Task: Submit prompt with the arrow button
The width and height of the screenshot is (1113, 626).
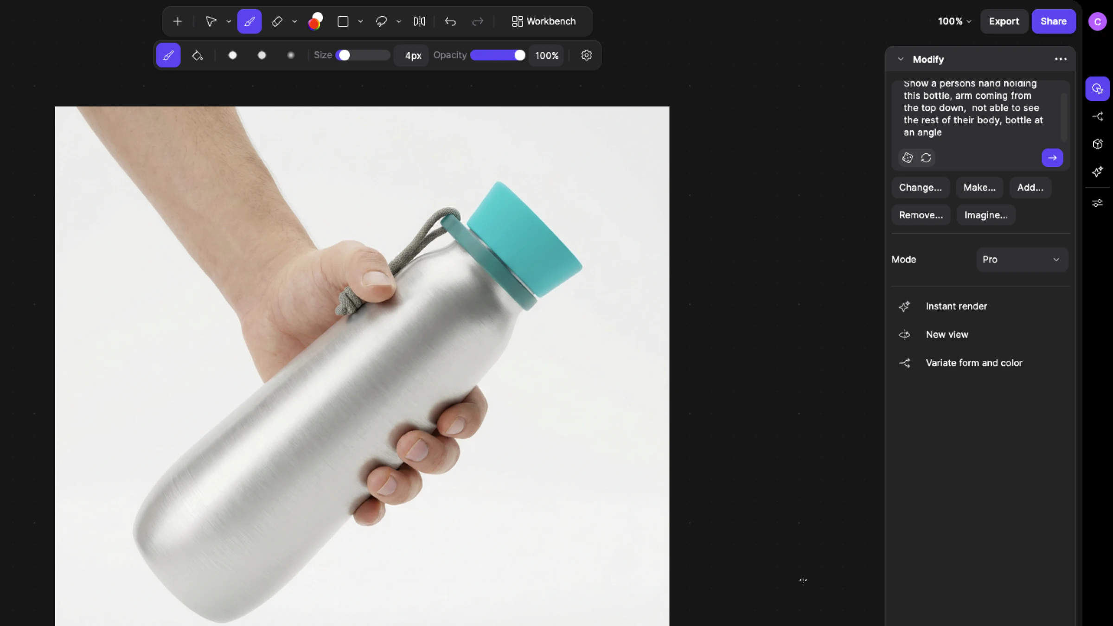Action: (1052, 158)
